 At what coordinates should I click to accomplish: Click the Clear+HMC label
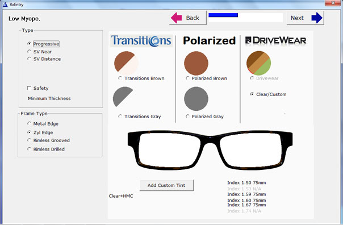(x=121, y=196)
